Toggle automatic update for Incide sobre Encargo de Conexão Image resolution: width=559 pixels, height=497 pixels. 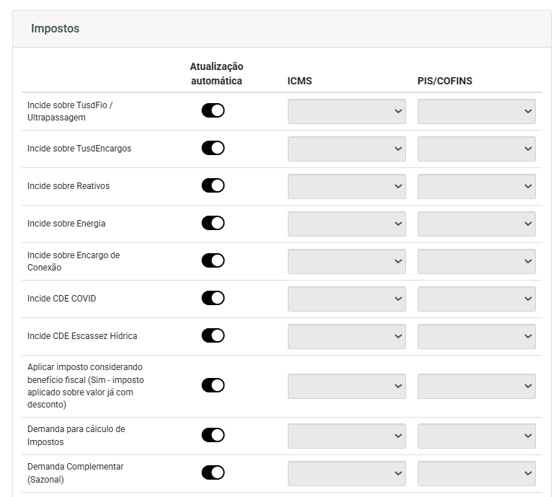tap(213, 260)
